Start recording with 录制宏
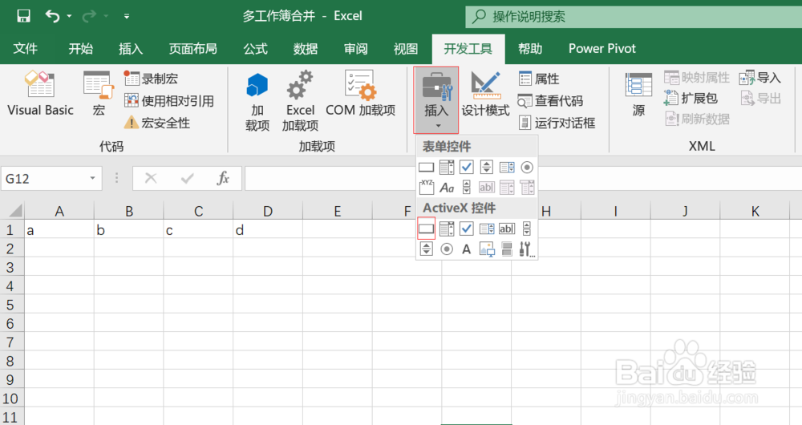The height and width of the screenshot is (425, 802). tap(152, 79)
